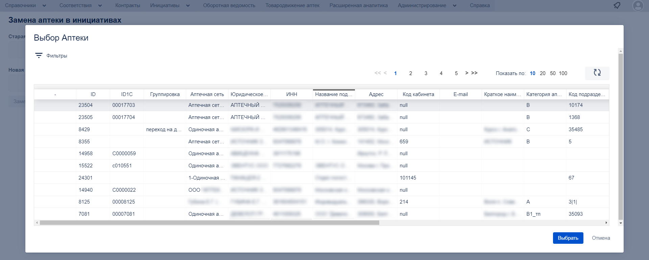Open the user profile avatar icon
This screenshot has width=649, height=260.
[638, 6]
